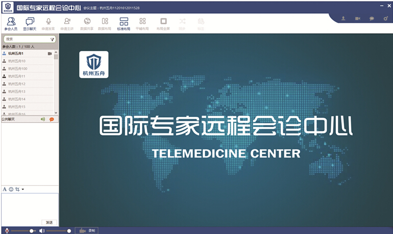
Task: Insert emoji using the smiley icon
Action: point(11,189)
